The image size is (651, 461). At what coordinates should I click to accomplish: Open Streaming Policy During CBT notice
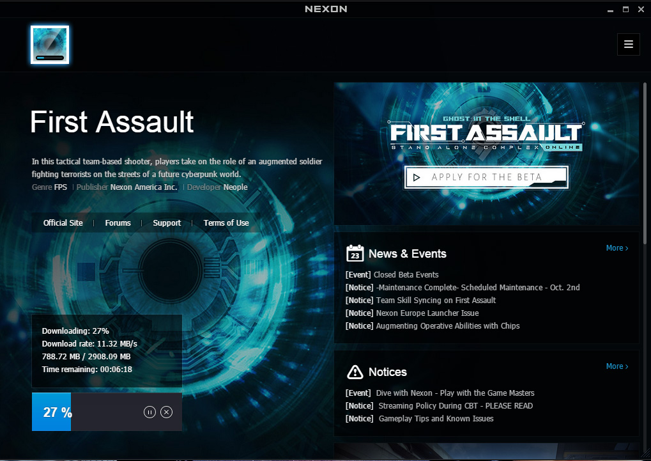coord(456,406)
